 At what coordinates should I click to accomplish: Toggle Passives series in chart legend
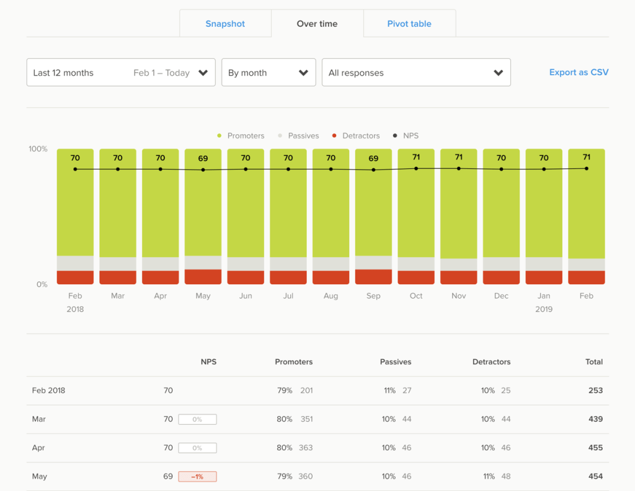pos(298,135)
